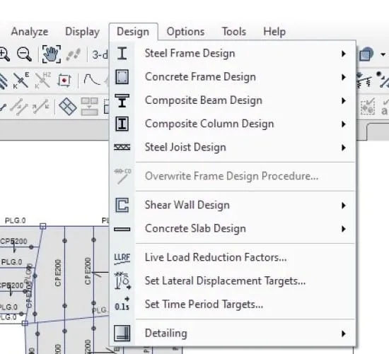The width and height of the screenshot is (389, 354).
Task: Choose Steel Joist Design entry
Action: coord(233,147)
